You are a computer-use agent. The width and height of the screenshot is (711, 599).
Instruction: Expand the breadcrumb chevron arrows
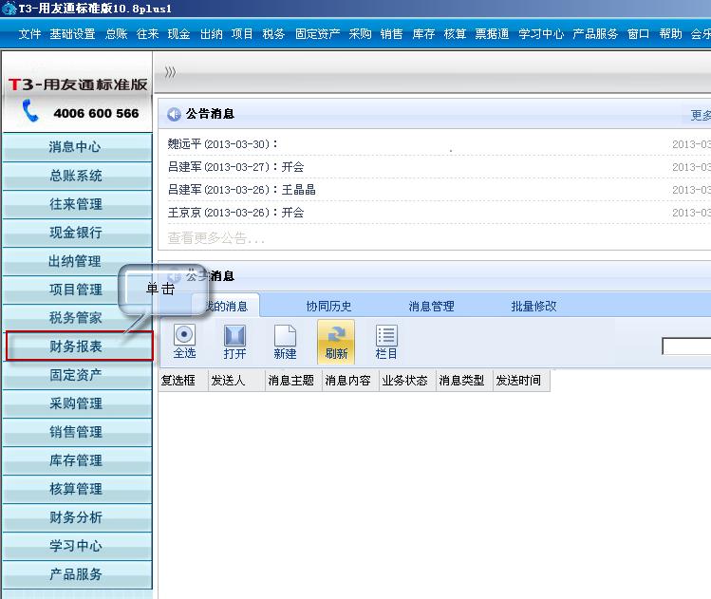click(x=170, y=72)
